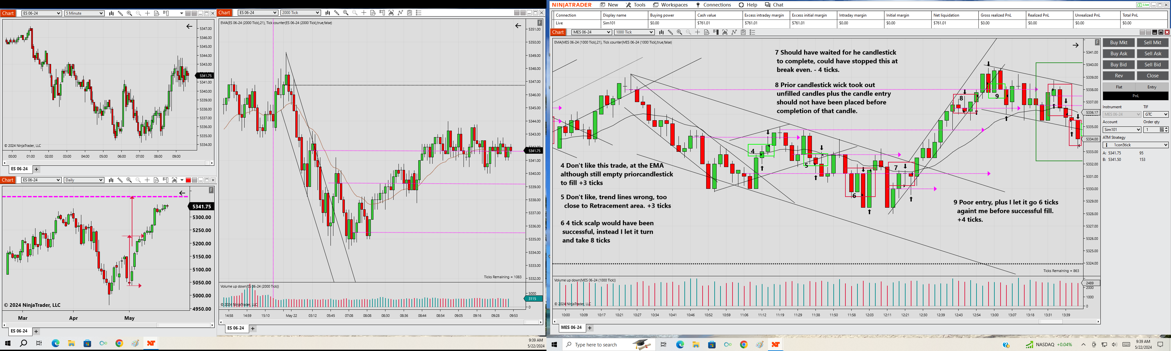Open the Help menu
Viewport: 1171px width, 351px height.
[748, 5]
